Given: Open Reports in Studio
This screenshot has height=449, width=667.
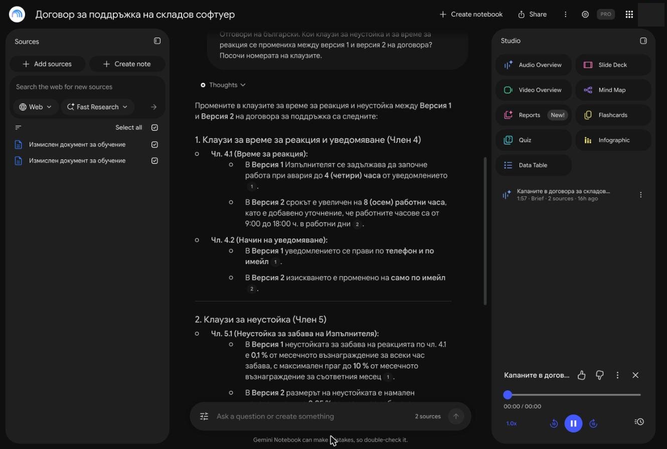Looking at the screenshot, I should click(534, 115).
